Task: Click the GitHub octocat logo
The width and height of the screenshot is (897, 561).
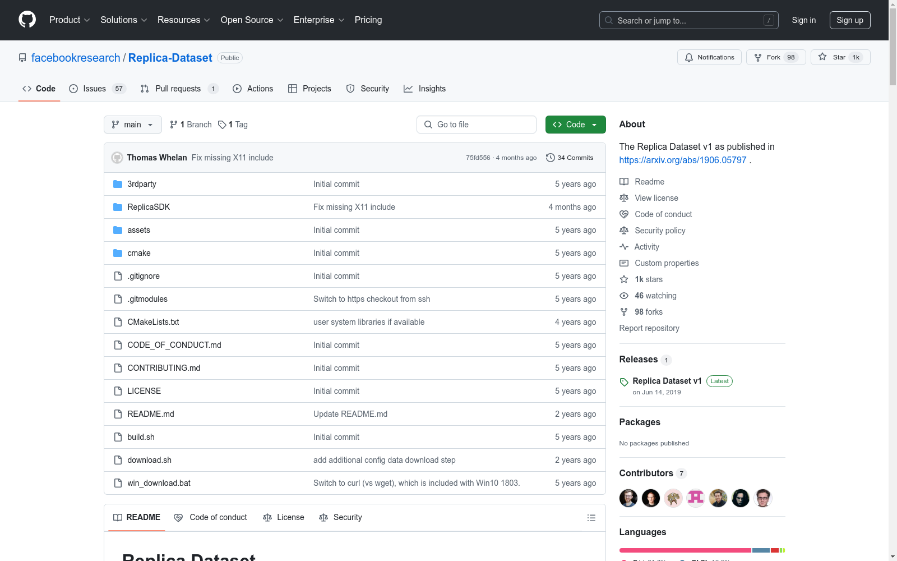Action: 27,20
